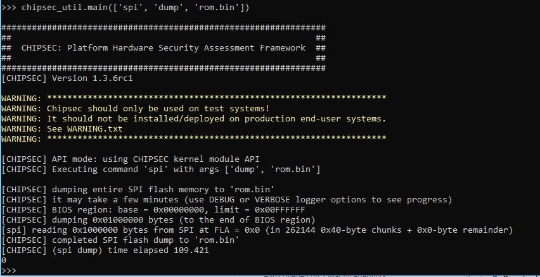Click the 'dumping entire SPI flash memory' line
The width and height of the screenshot is (540, 277).
[128, 189]
